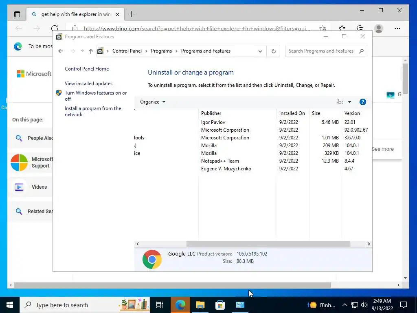The image size is (417, 313).
Task: Click site info lock icon in Edge address bar
Action: (x=75, y=28)
